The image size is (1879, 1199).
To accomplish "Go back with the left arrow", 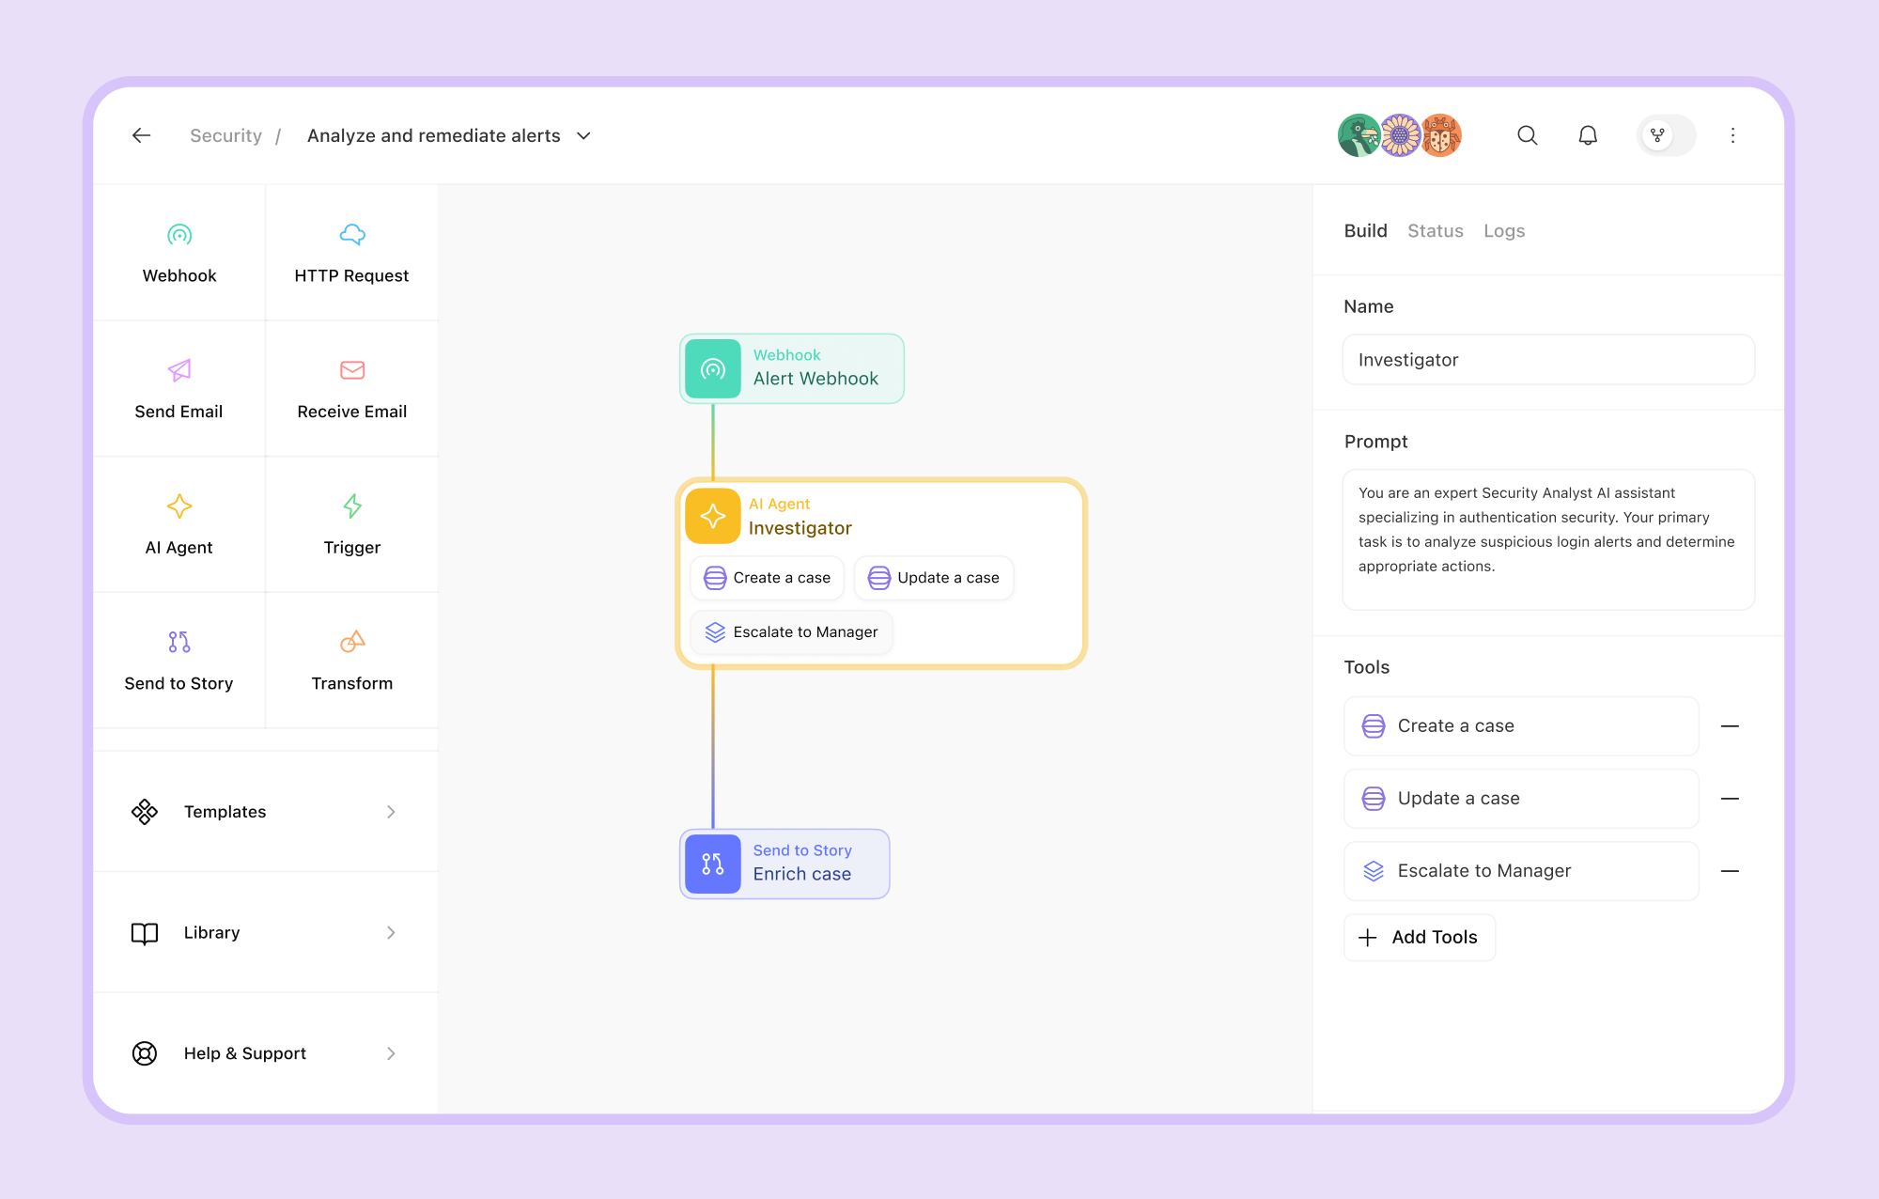I will 142,135.
